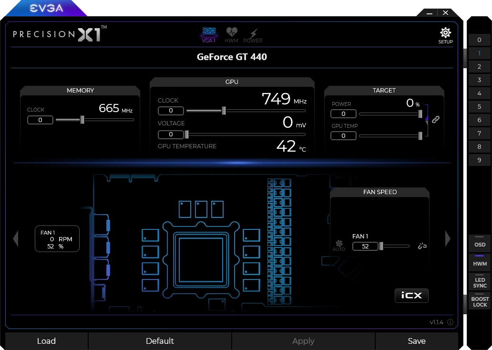The width and height of the screenshot is (492, 350).
Task: Select profile slot 5
Action: click(x=479, y=106)
